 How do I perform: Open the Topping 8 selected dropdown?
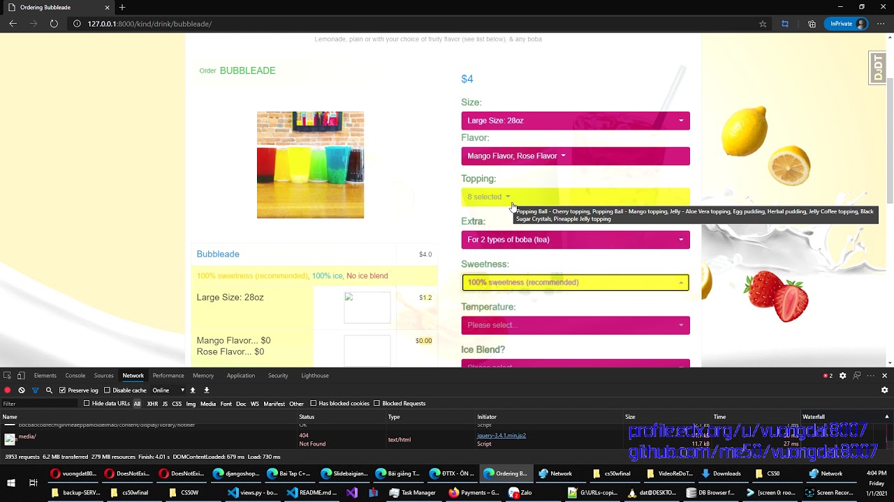tap(576, 197)
